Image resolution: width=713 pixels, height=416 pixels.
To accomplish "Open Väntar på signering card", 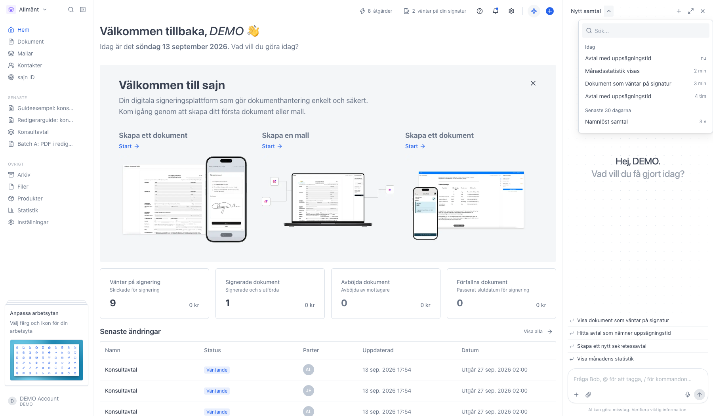I will click(x=154, y=294).
